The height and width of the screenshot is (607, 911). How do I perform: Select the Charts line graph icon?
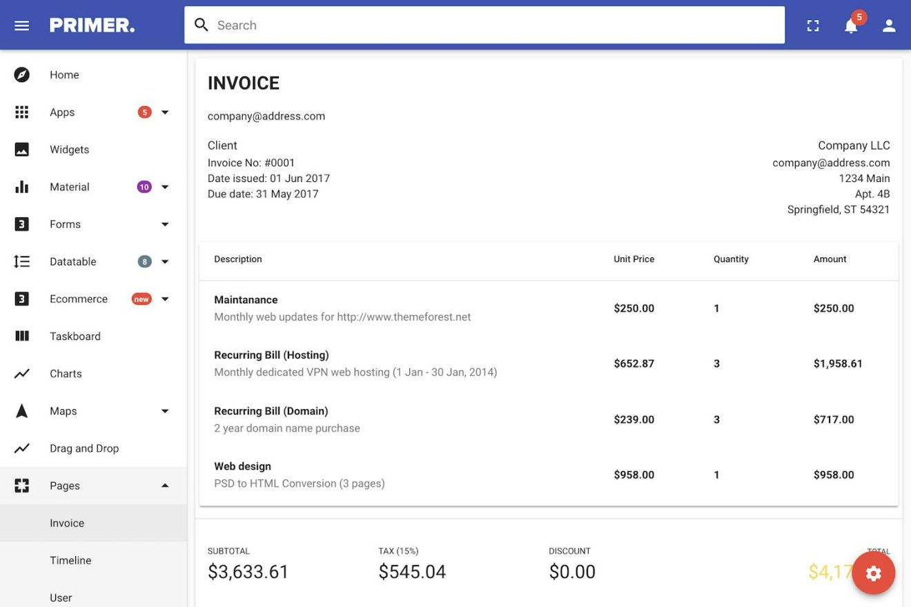pyautogui.click(x=21, y=373)
